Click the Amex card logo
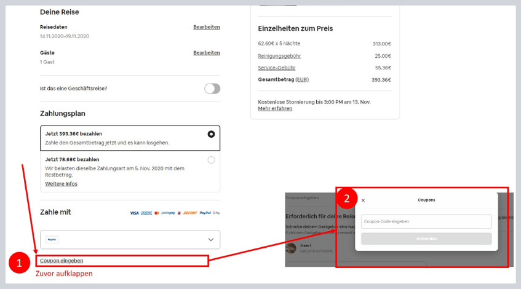The height and width of the screenshot is (289, 521). click(x=146, y=213)
